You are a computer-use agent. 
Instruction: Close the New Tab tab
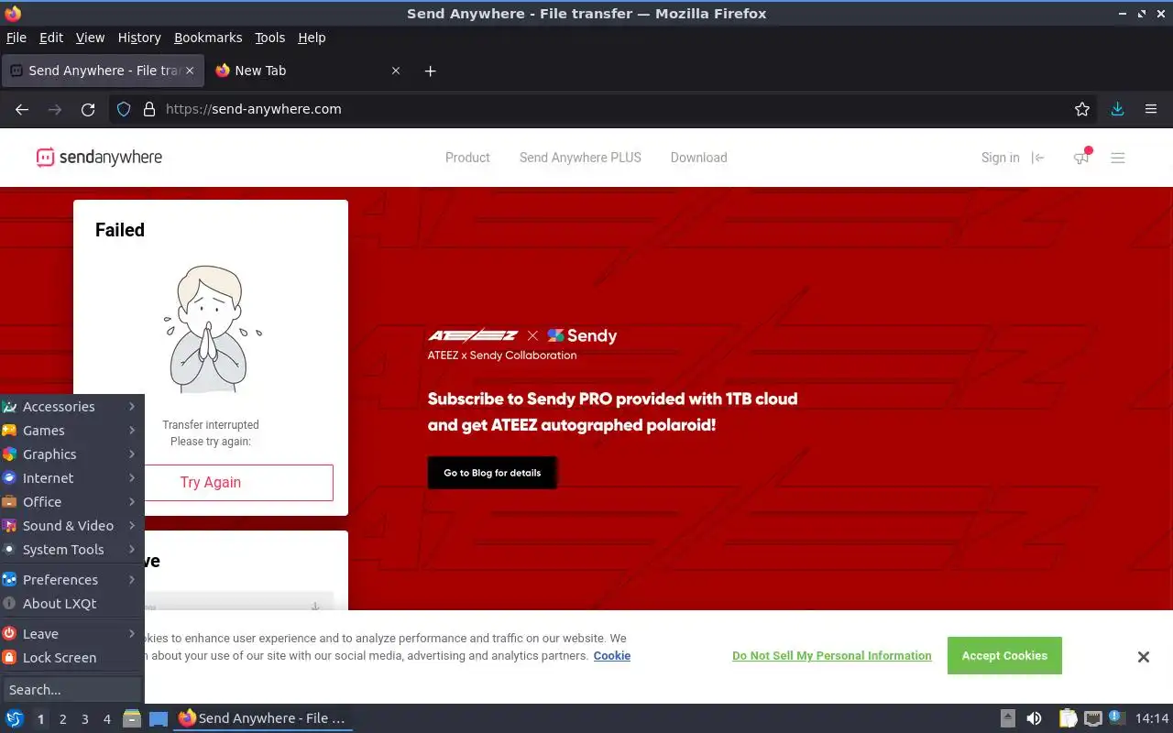tap(396, 71)
